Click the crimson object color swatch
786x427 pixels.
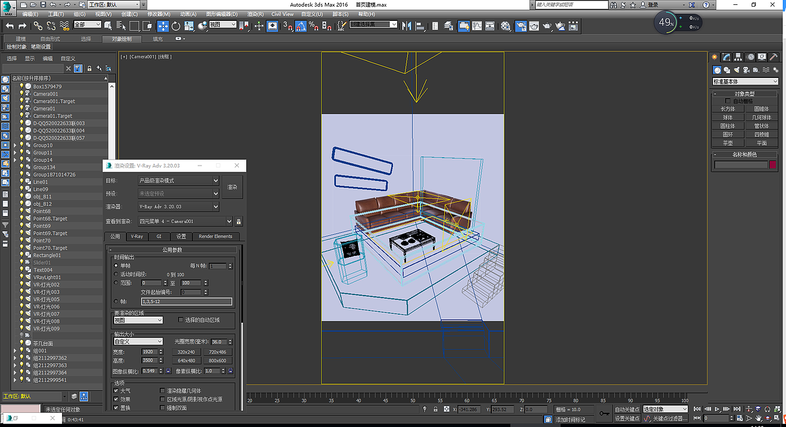click(773, 164)
